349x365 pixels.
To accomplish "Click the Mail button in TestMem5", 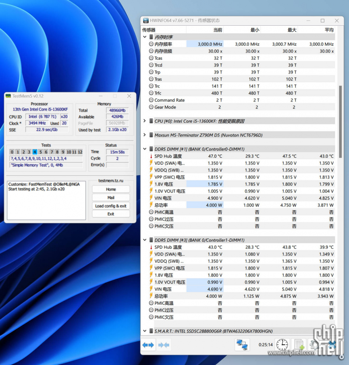I will (111, 197).
